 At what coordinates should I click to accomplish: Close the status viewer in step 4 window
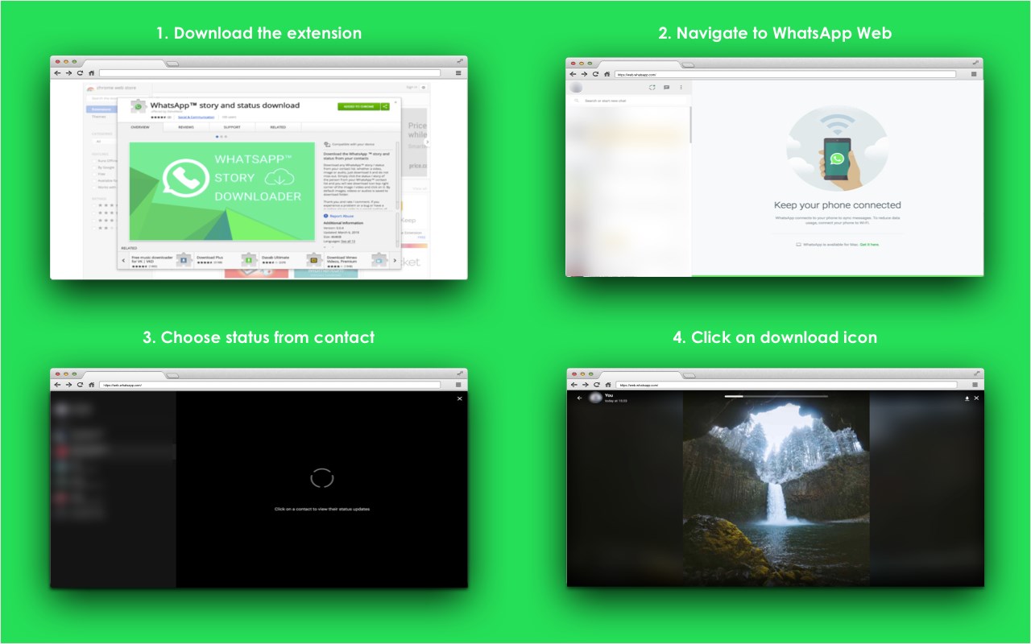click(976, 398)
